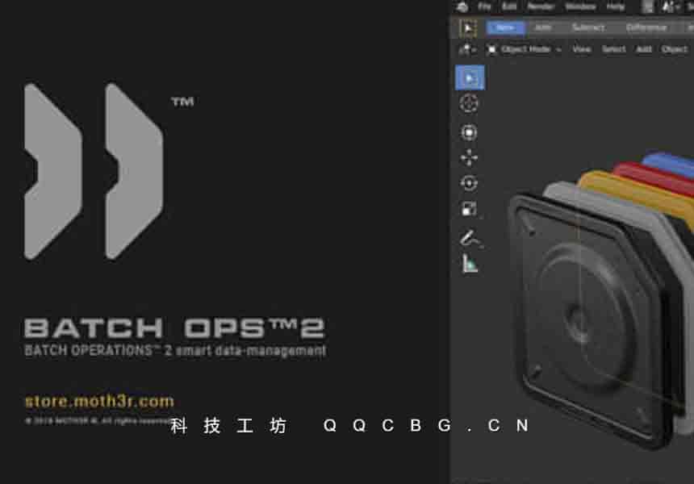Choose the Subtract selection mode button

(x=588, y=27)
